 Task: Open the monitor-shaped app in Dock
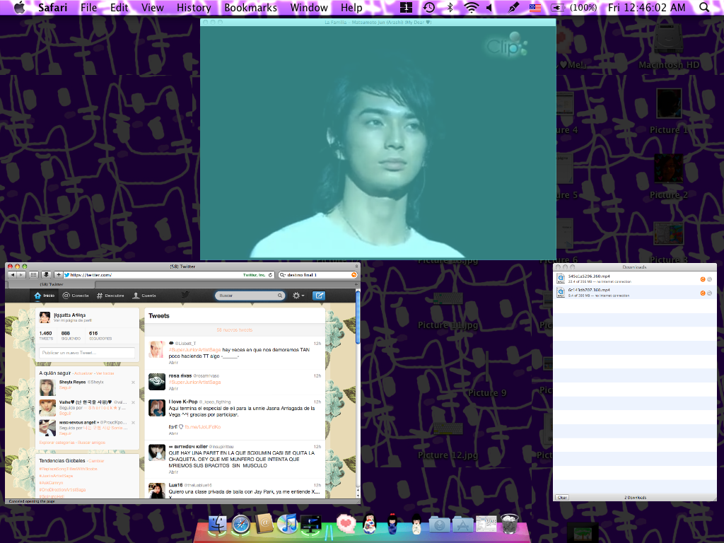point(311,524)
